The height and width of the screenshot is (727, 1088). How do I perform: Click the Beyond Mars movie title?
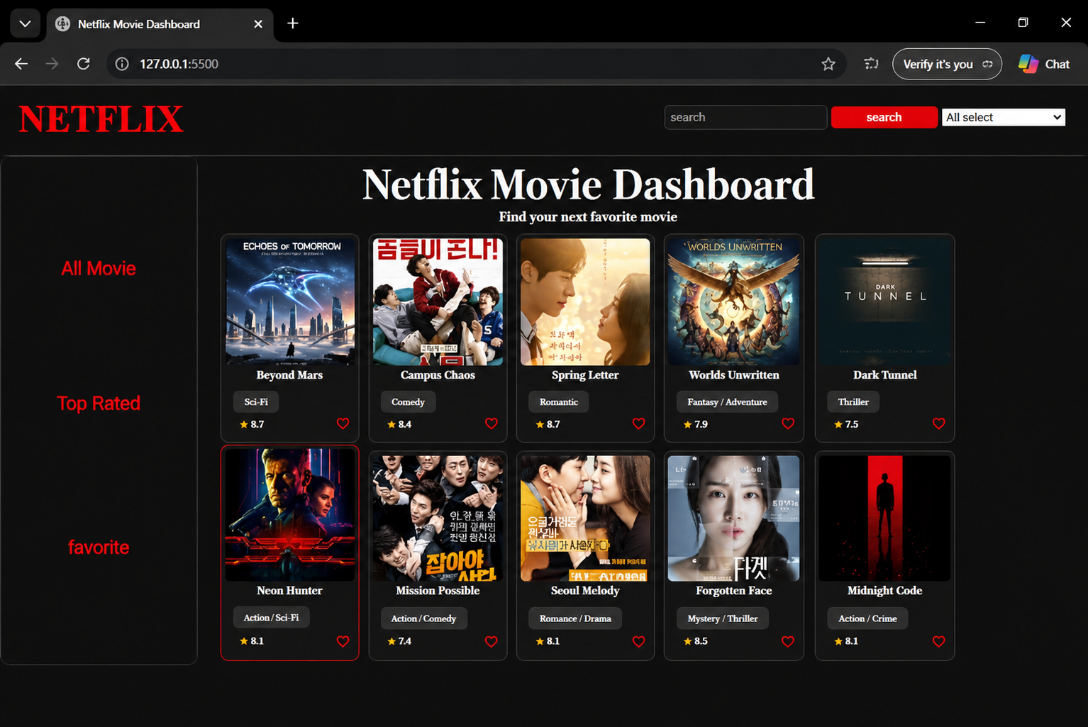289,375
